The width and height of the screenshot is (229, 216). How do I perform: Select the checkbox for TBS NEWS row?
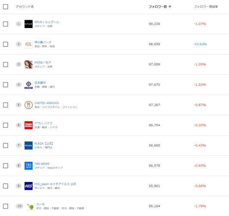[x=6, y=166]
